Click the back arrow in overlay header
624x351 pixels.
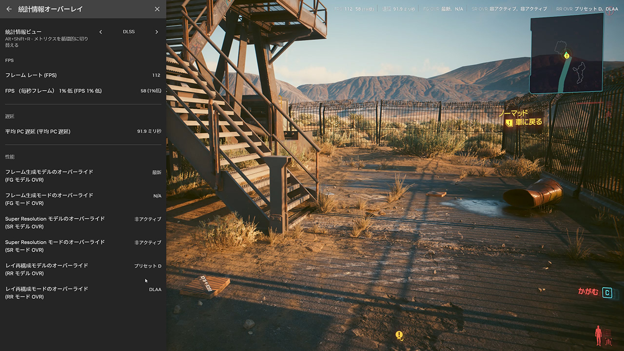[9, 9]
